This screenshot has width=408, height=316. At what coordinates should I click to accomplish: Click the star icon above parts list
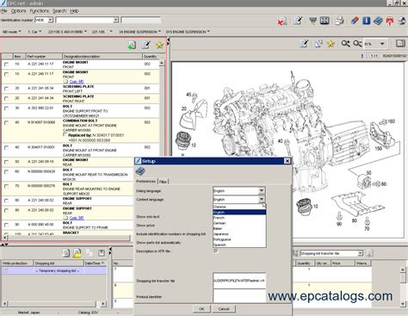pos(159,45)
